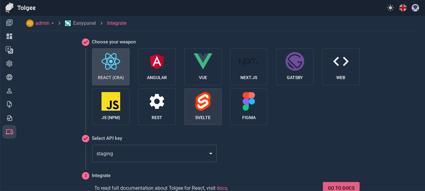425x191 pixels.
Task: Open the language selector flag menu
Action: [x=403, y=8]
